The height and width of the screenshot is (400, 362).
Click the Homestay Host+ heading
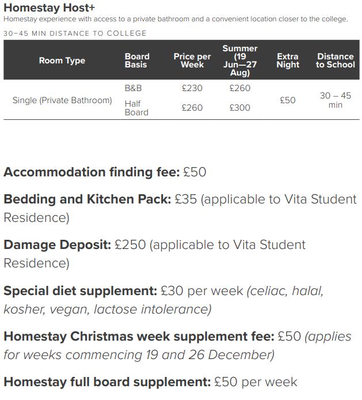(49, 7)
